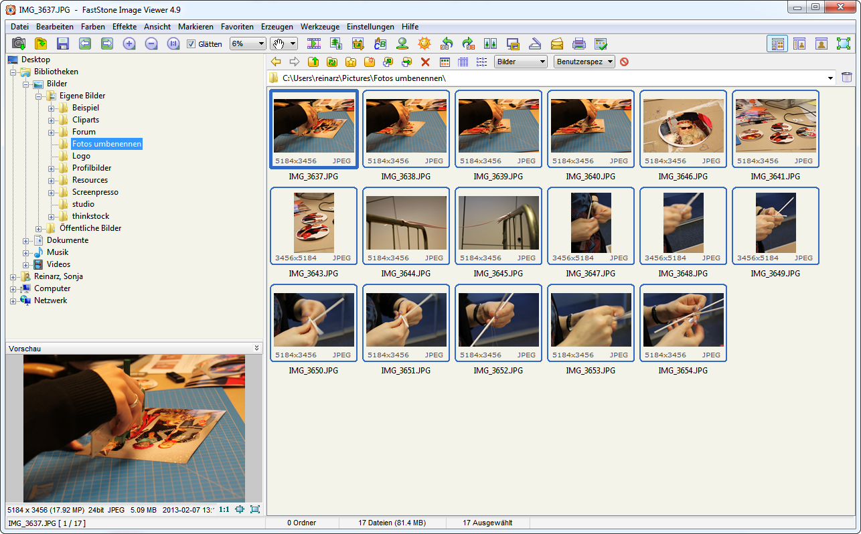
Task: Click the Save (floppy disk) toolbar icon
Action: click(63, 43)
